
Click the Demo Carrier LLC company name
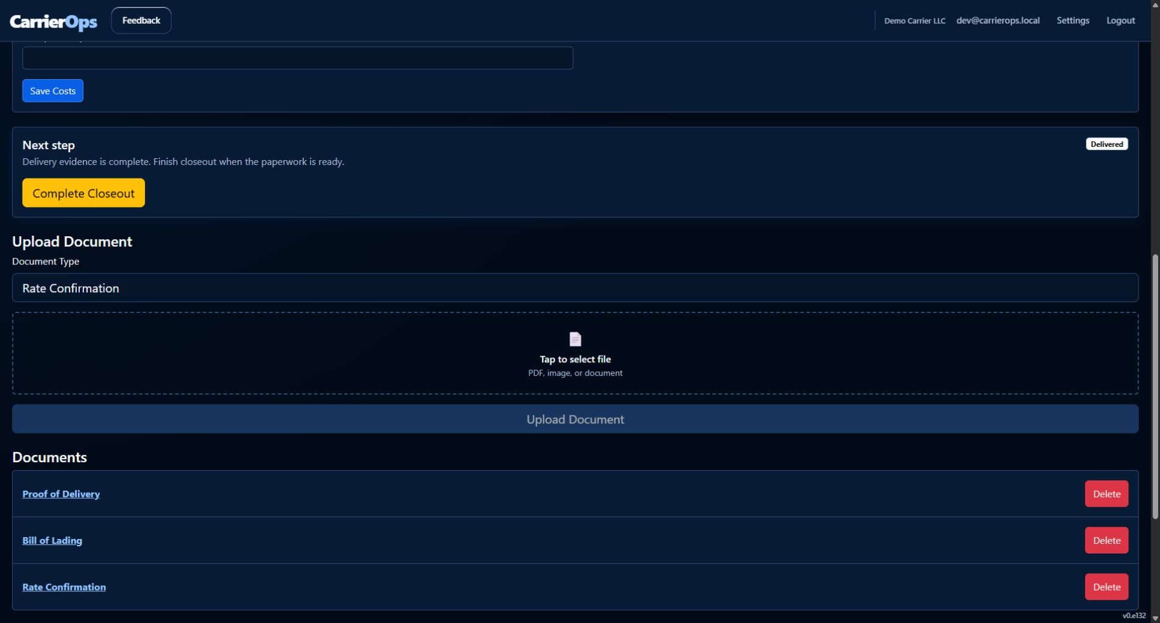[915, 21]
